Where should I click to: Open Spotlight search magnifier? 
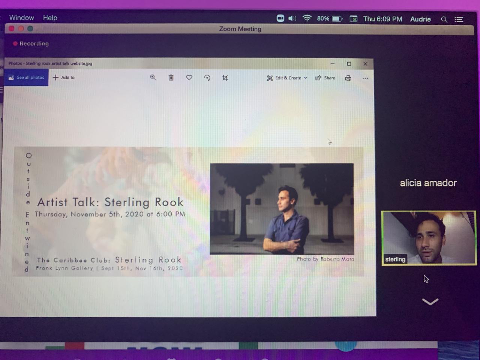(x=444, y=19)
